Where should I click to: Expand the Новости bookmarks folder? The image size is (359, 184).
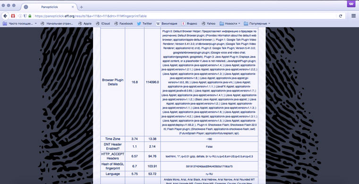click(x=230, y=23)
